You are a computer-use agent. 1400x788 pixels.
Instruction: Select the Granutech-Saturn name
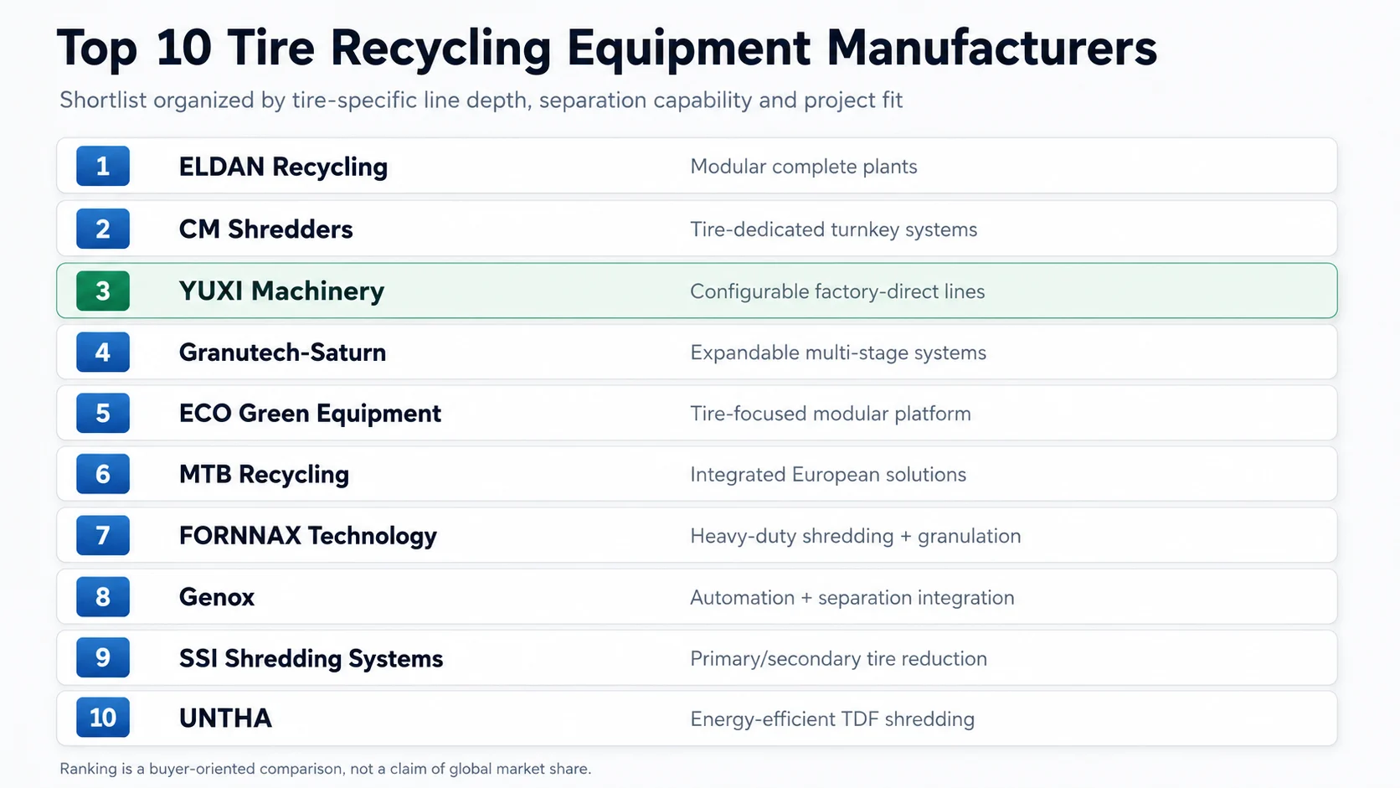pyautogui.click(x=282, y=352)
